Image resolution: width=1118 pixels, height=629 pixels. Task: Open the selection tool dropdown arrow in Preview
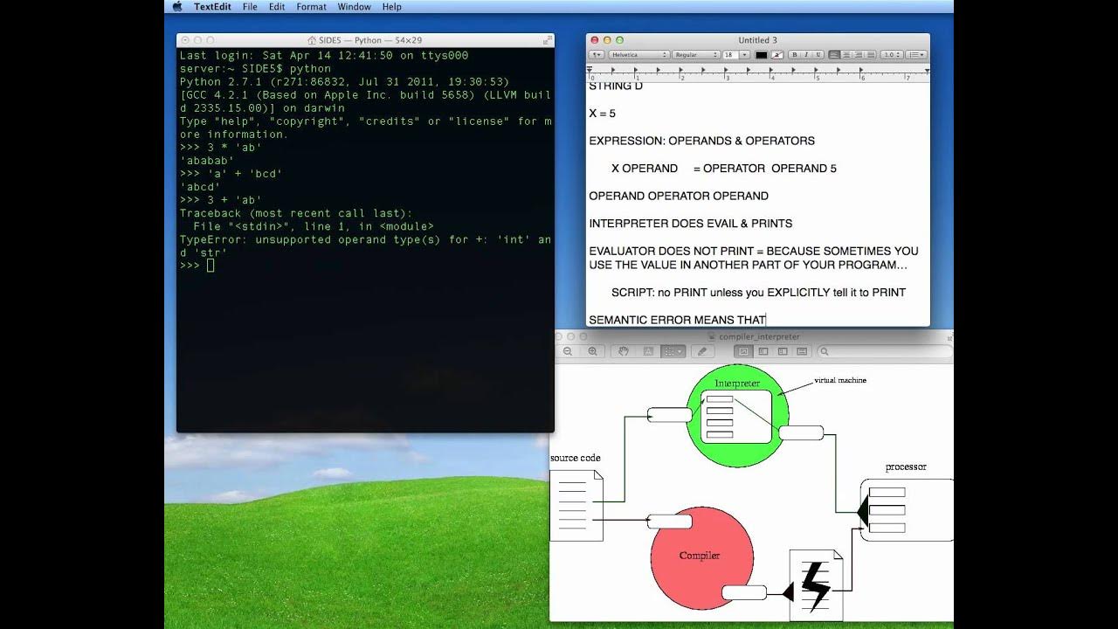(680, 351)
